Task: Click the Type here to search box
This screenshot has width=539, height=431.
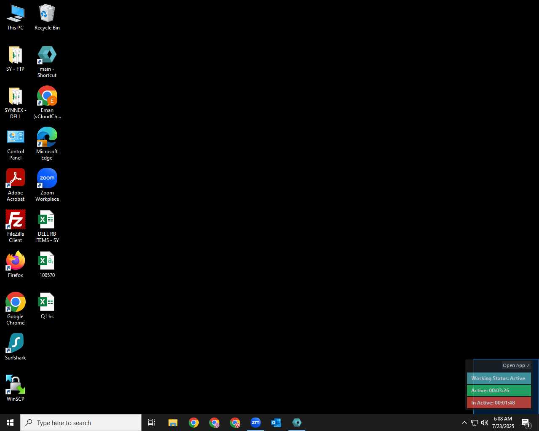Action: pos(81,423)
